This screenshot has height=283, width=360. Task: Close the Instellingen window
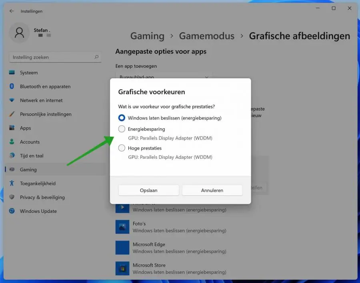point(350,8)
